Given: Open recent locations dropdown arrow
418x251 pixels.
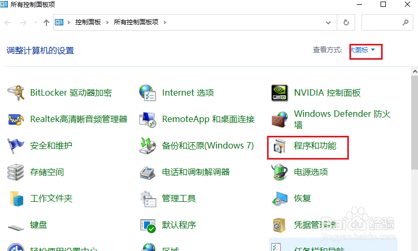Looking at the screenshot, I should pos(35,23).
